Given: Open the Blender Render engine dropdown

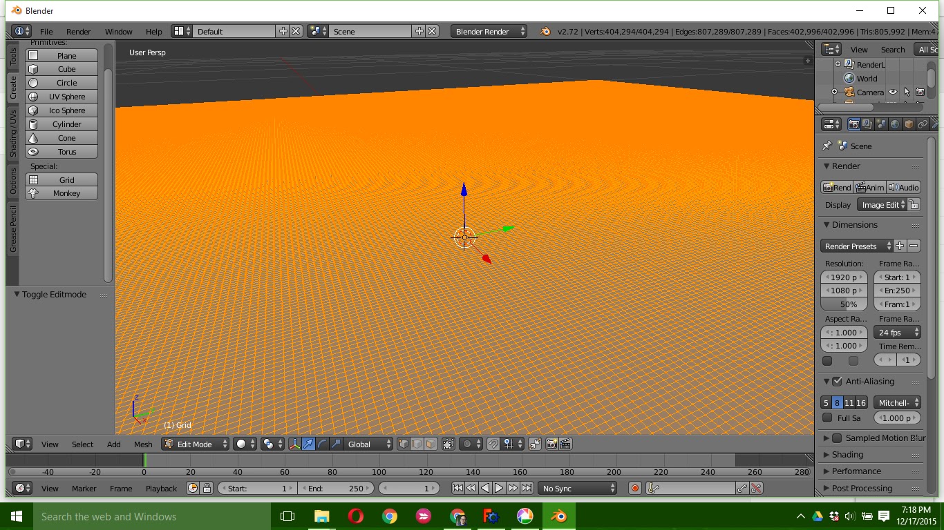Looking at the screenshot, I should pos(487,30).
